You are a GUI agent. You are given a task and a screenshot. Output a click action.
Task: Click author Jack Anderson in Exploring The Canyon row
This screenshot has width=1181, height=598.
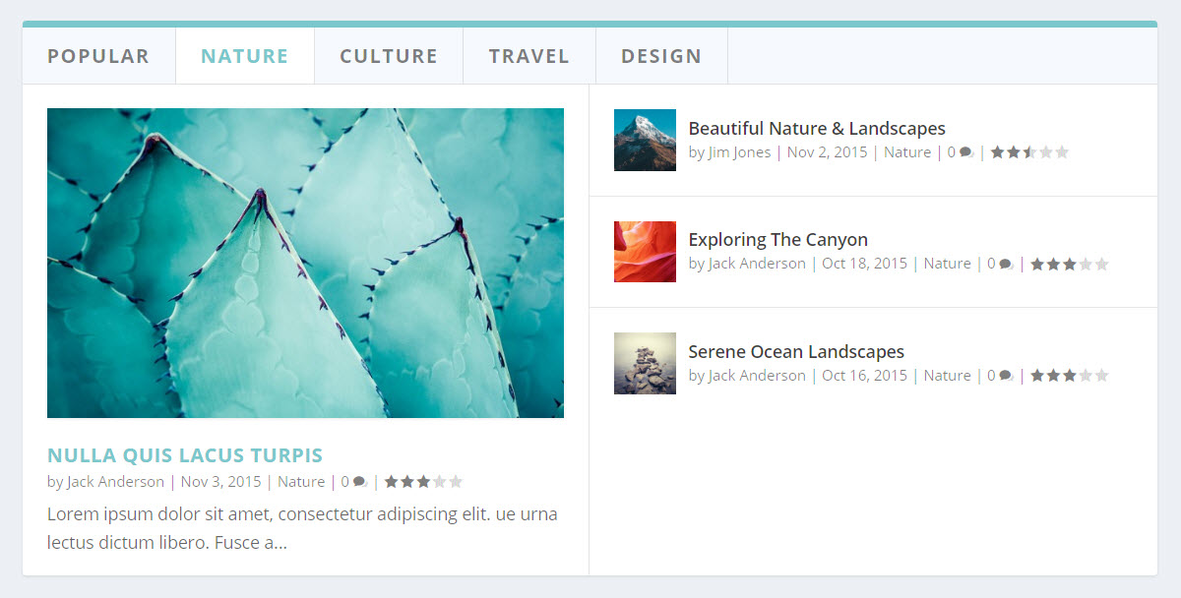[758, 264]
